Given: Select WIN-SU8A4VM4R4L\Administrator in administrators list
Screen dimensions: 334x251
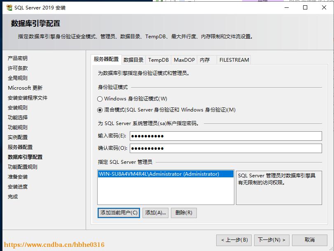Looking at the screenshot, I should pos(166,174).
